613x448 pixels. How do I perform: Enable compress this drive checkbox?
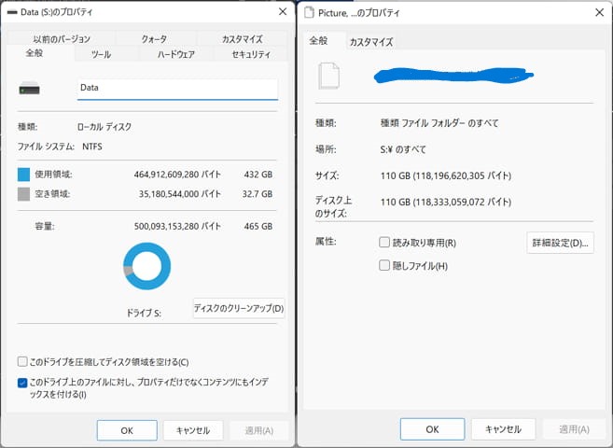tap(22, 361)
